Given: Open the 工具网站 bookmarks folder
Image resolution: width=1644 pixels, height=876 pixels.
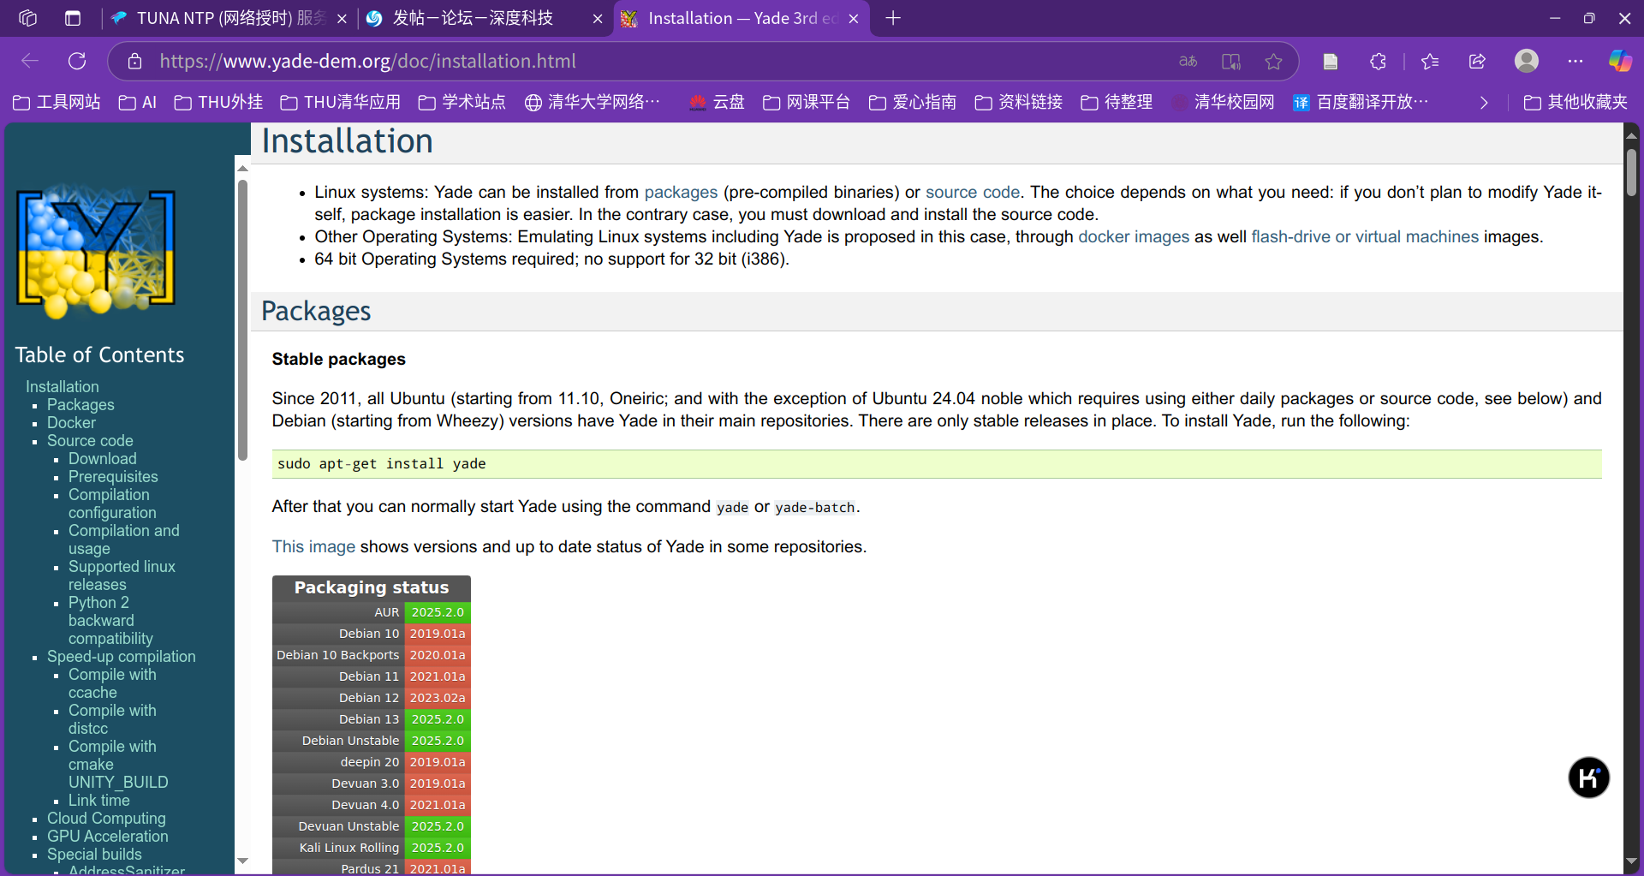Looking at the screenshot, I should tap(57, 103).
